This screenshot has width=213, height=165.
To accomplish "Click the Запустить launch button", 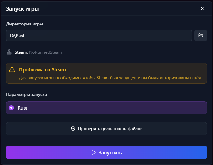I will coord(106,152).
